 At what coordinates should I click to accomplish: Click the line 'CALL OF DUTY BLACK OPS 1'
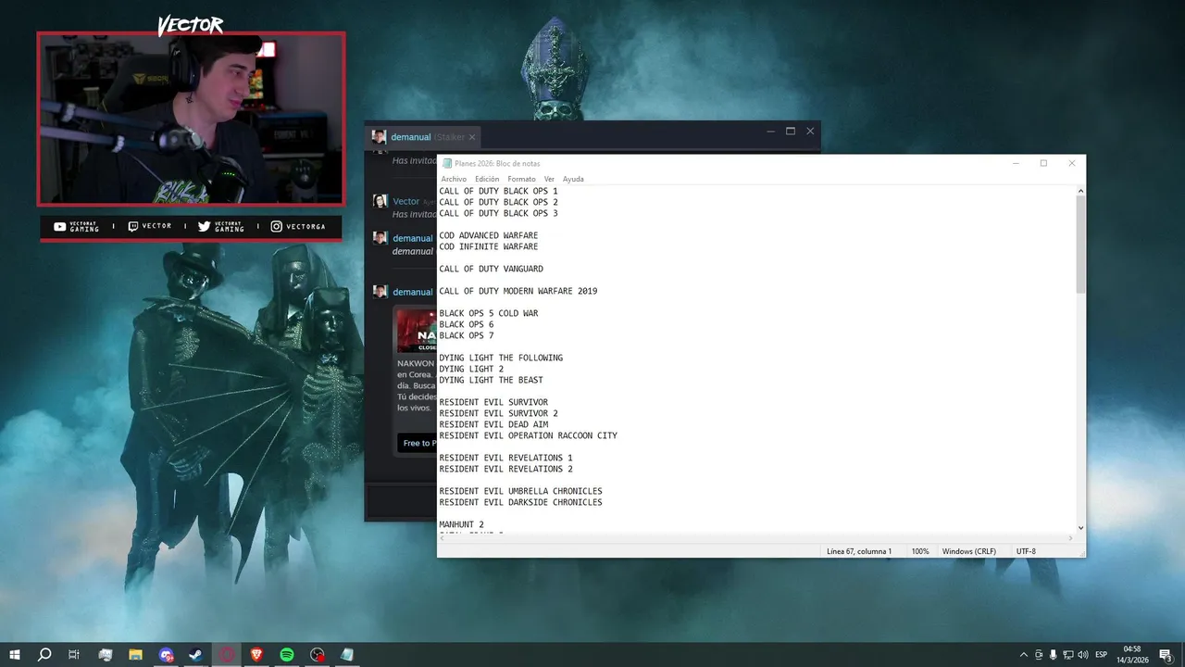tap(498, 191)
